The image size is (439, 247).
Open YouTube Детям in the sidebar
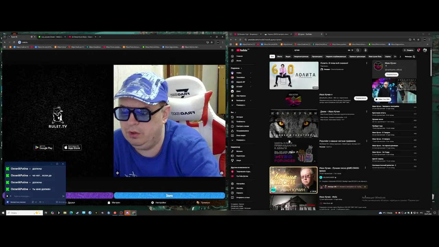click(x=242, y=176)
